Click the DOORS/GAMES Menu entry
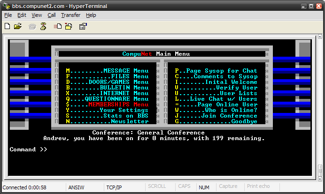 click(x=107, y=82)
